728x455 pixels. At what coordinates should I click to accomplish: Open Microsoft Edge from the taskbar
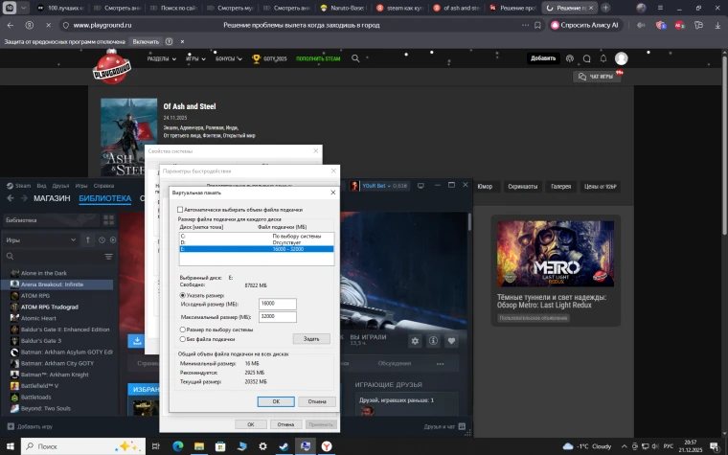pos(178,446)
